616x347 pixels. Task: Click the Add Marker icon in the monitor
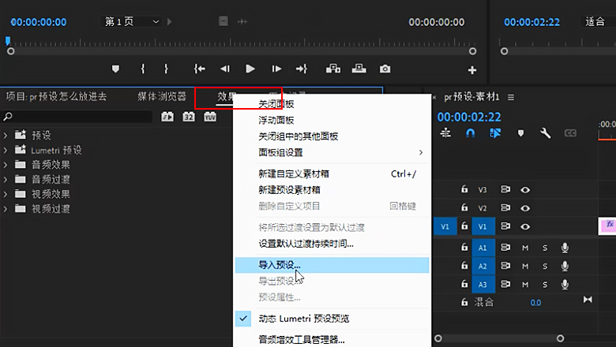click(x=116, y=69)
